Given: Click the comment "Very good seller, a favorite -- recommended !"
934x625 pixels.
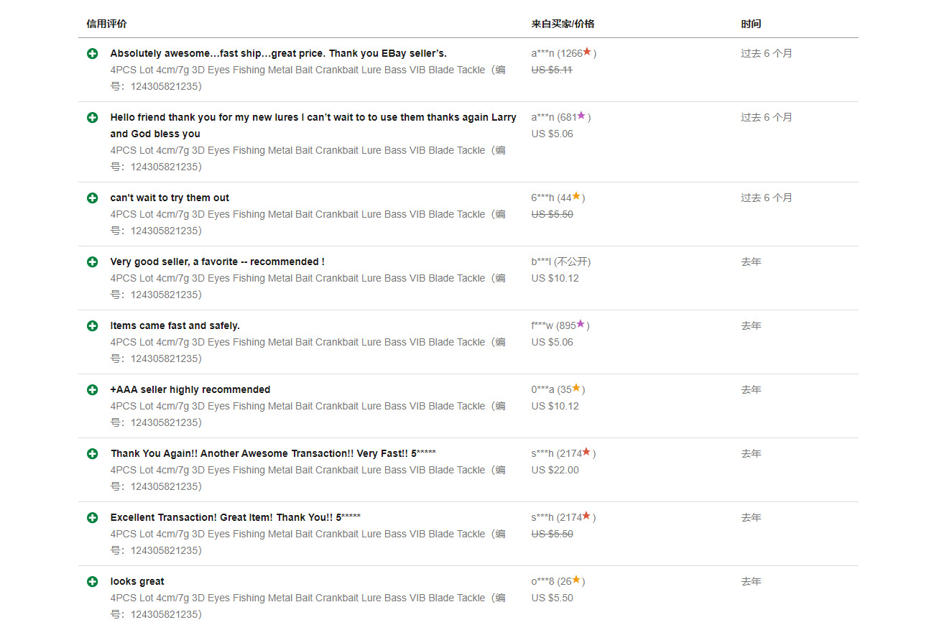Looking at the screenshot, I should (217, 261).
